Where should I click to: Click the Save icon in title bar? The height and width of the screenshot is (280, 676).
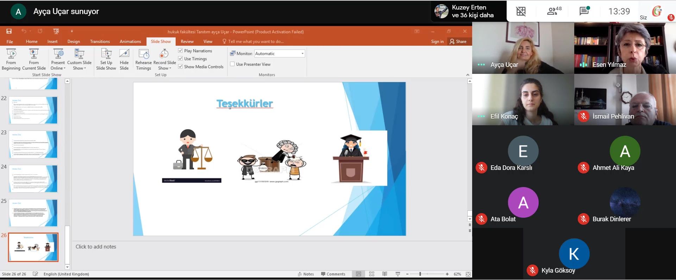tap(9, 31)
